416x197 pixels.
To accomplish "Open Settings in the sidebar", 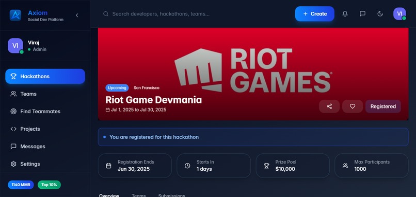I will (45, 164).
